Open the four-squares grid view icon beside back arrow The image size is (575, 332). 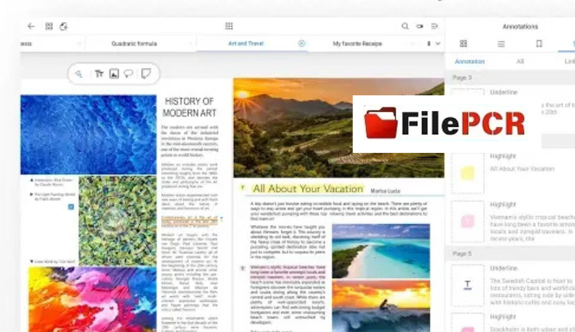49,26
